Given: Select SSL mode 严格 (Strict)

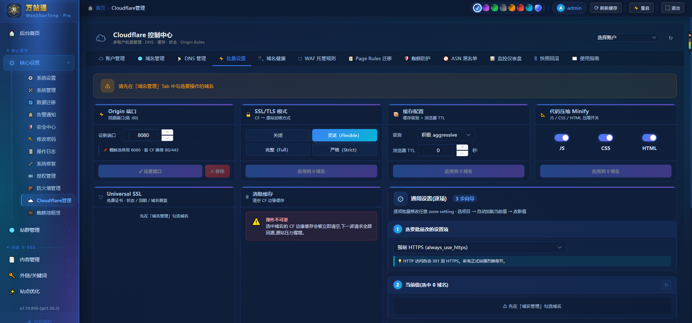Looking at the screenshot, I should (x=344, y=150).
